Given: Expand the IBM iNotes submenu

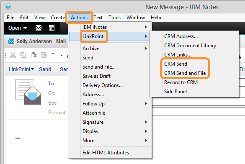Looking at the screenshot, I should coord(110,27).
